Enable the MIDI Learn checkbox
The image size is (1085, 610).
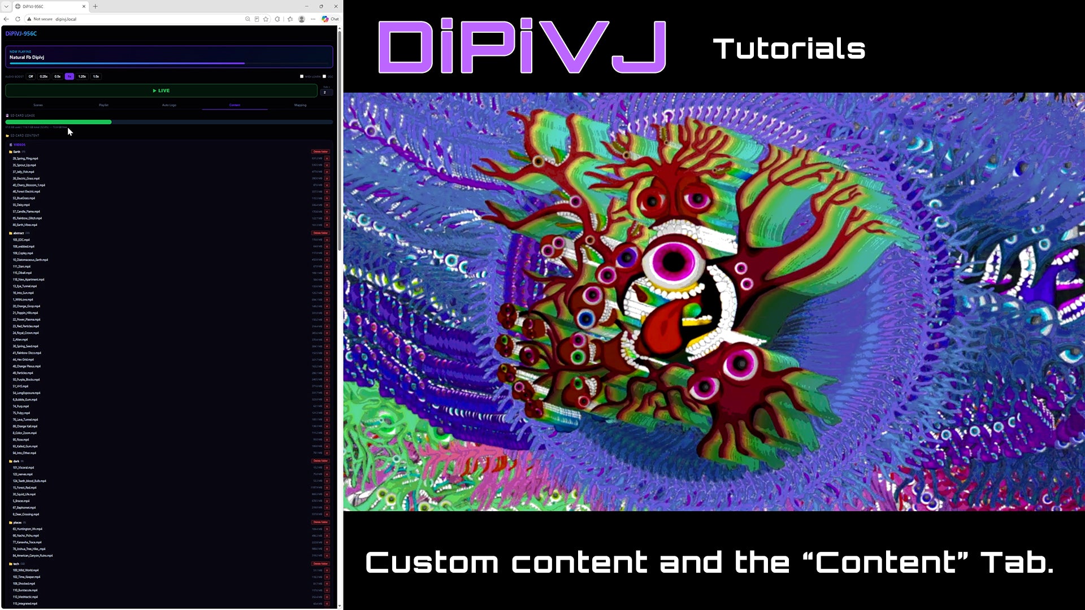point(302,76)
